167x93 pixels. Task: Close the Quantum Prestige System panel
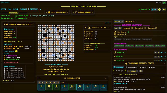(x=33, y=24)
